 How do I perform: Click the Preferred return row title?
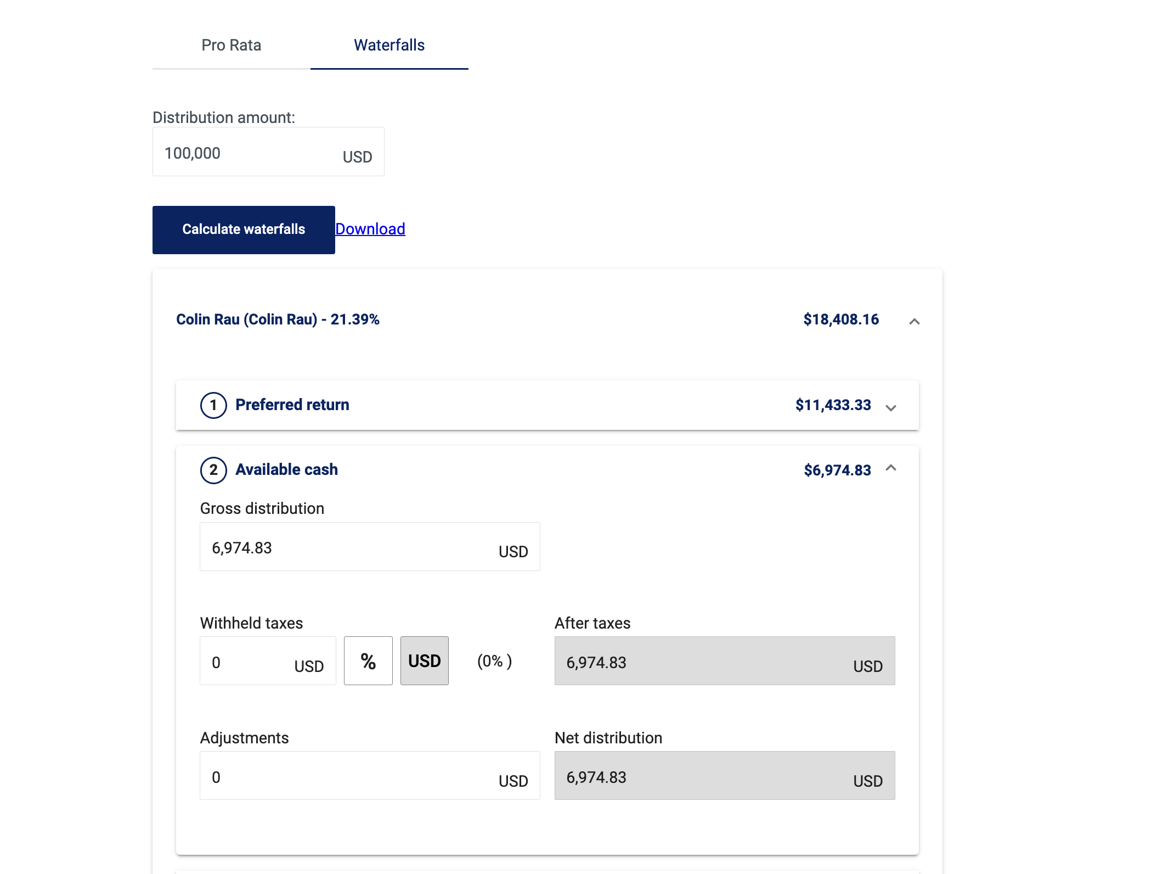292,405
